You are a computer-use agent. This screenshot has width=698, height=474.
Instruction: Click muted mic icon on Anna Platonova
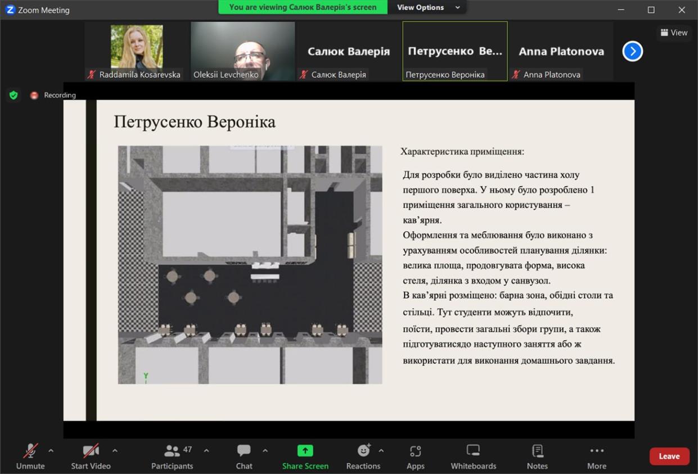516,74
